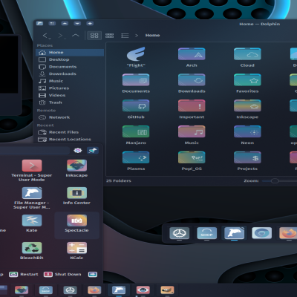Toggle the up-arrow button in Dolphin titlebar

pos(65,23)
